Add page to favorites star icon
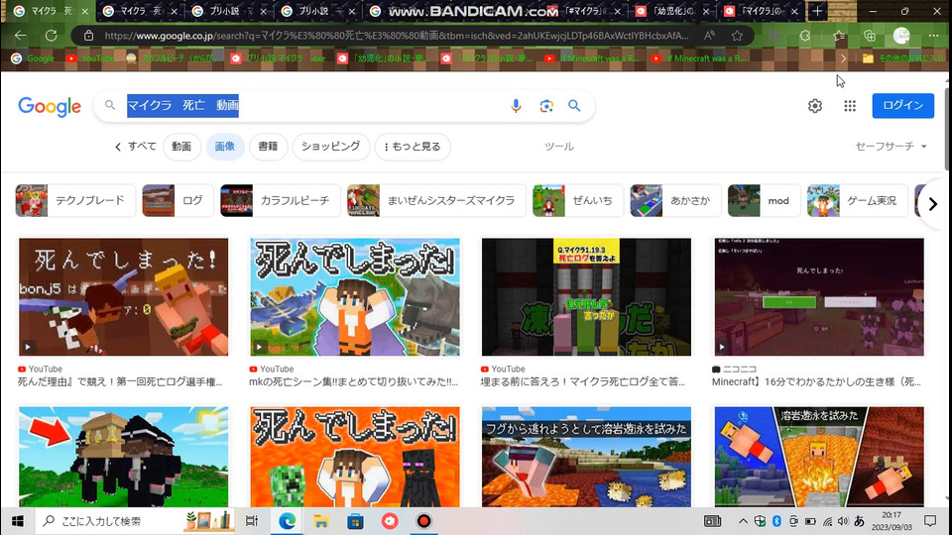952x535 pixels. coord(737,36)
